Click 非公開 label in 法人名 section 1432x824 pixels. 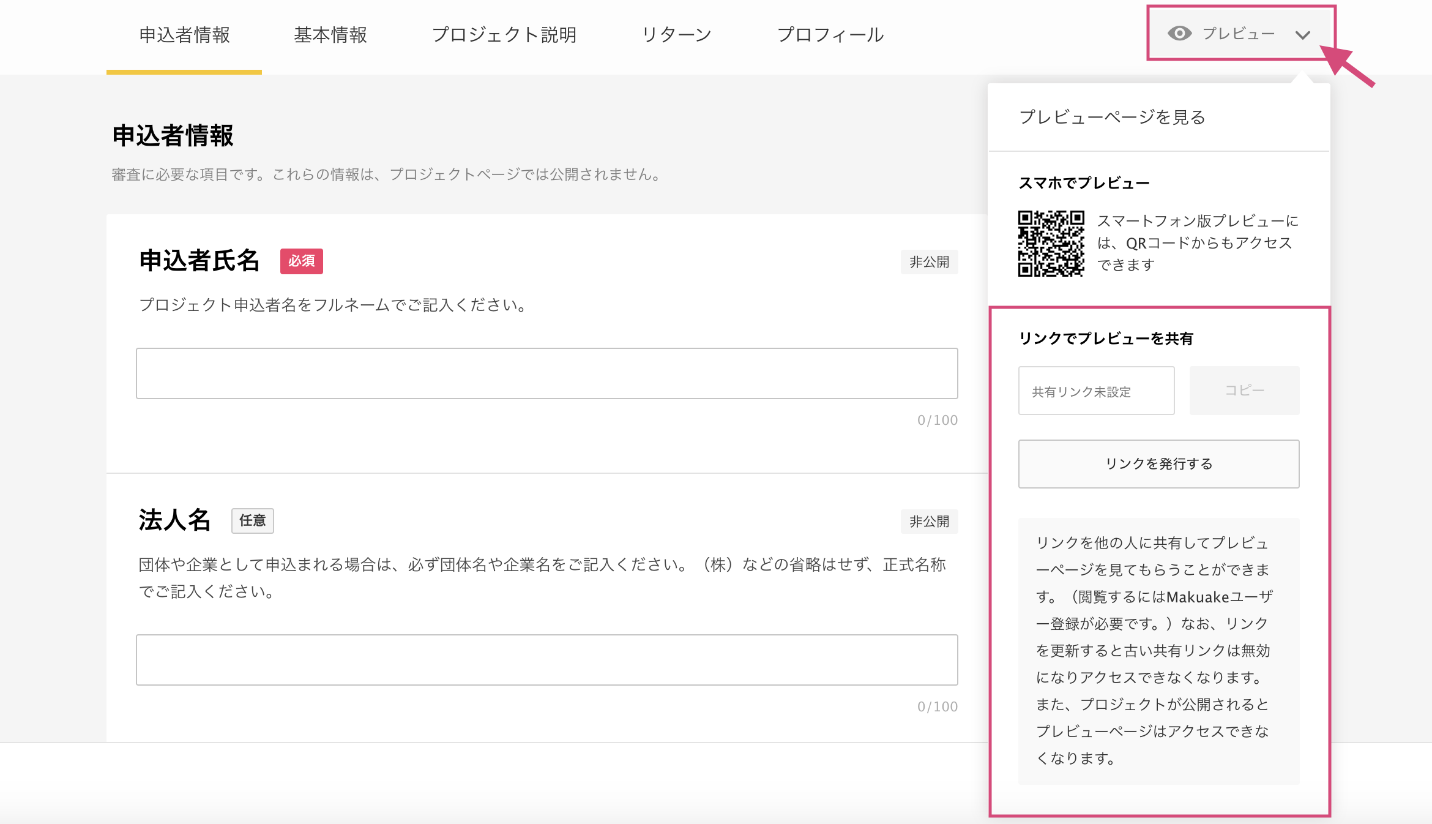(x=929, y=522)
